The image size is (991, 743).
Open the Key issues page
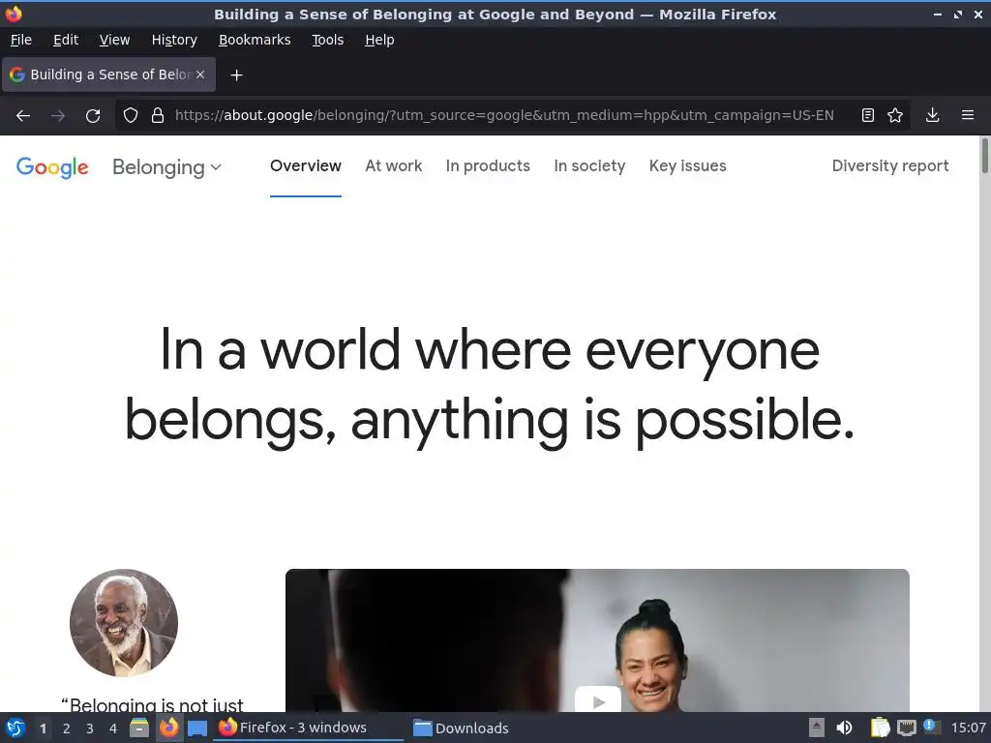[688, 166]
